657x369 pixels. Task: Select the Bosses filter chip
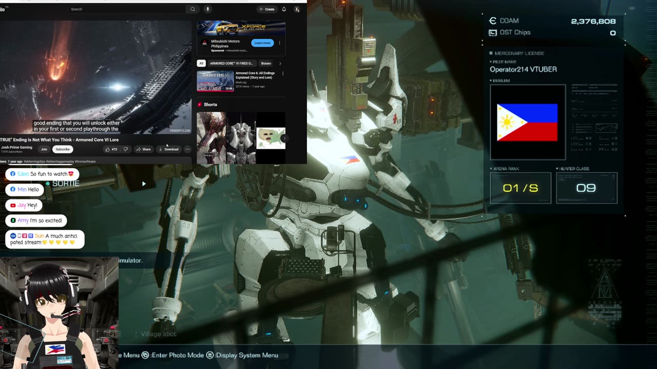pos(266,64)
